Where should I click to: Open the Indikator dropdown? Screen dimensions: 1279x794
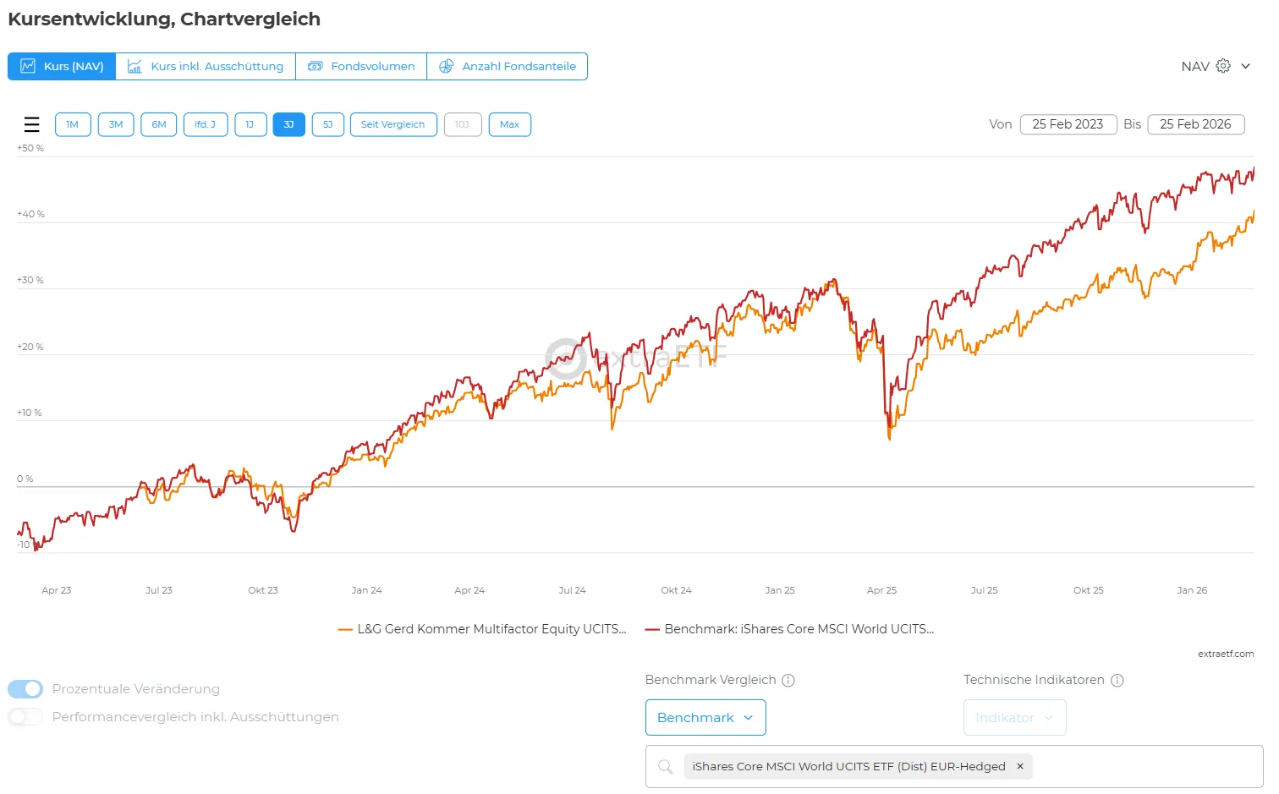click(1014, 718)
